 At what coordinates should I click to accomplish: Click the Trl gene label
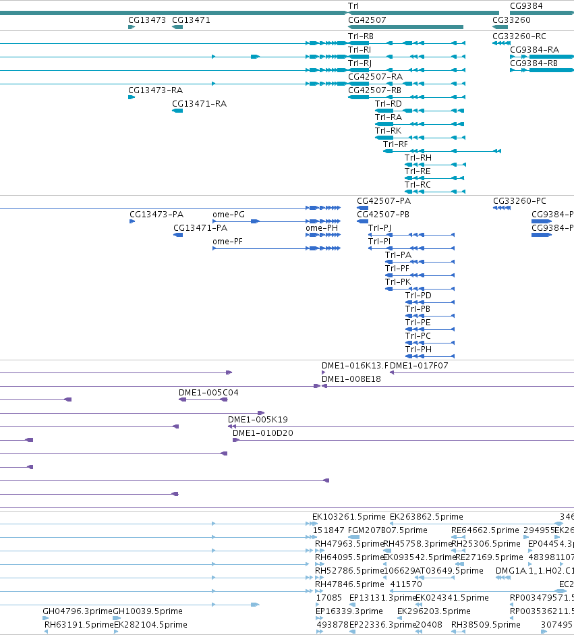pyautogui.click(x=353, y=5)
